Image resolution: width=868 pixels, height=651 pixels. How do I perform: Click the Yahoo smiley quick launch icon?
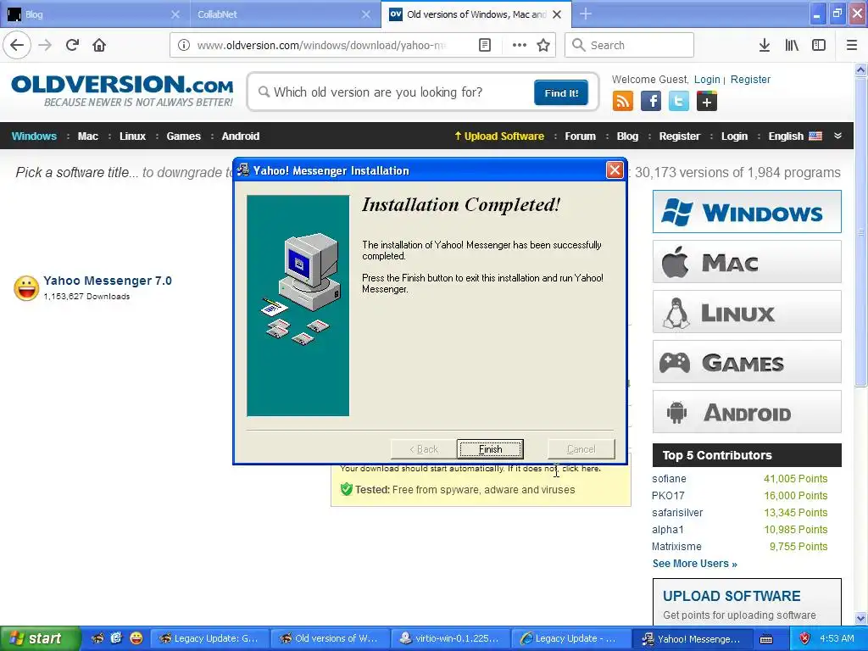(136, 637)
